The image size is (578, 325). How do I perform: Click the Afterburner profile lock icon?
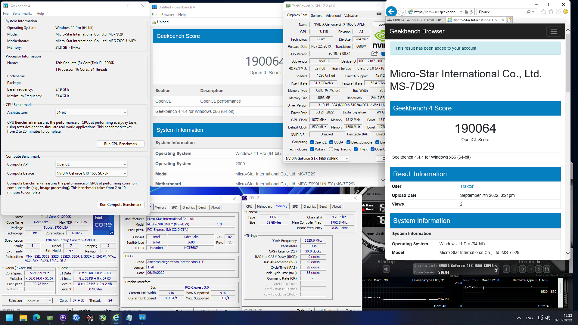539,262
